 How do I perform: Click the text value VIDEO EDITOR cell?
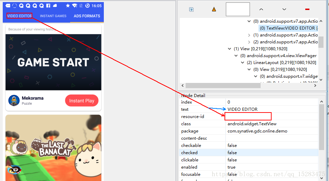click(272, 109)
